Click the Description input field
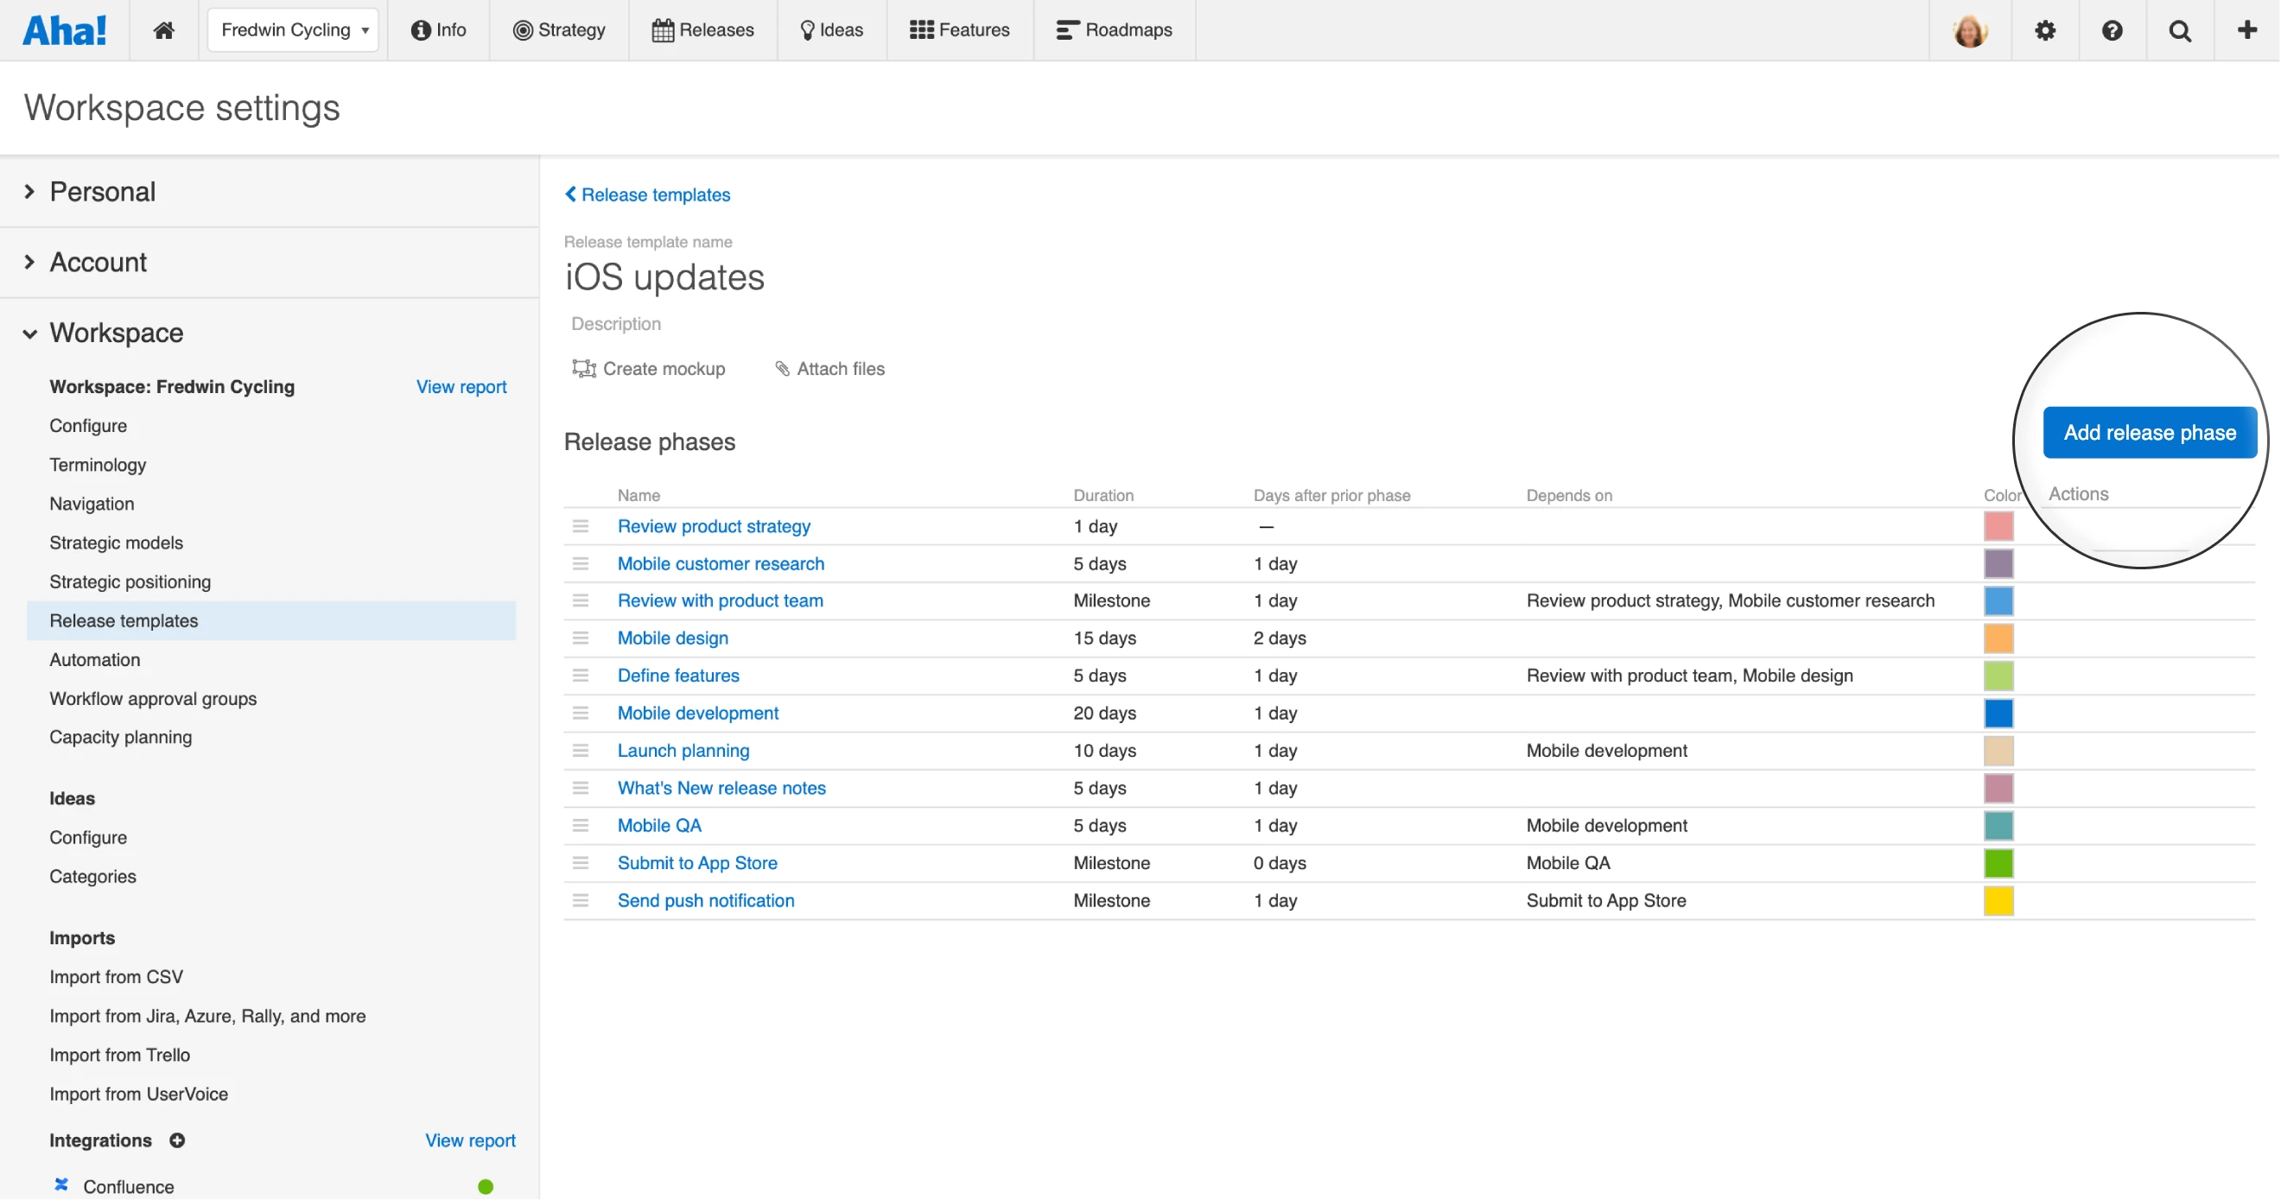The height and width of the screenshot is (1200, 2281). [616, 324]
